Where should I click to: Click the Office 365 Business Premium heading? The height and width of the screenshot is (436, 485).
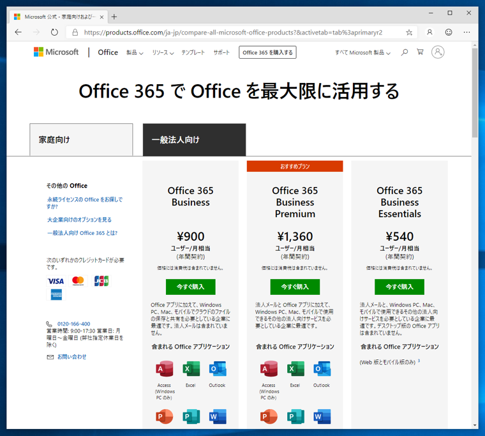(295, 202)
